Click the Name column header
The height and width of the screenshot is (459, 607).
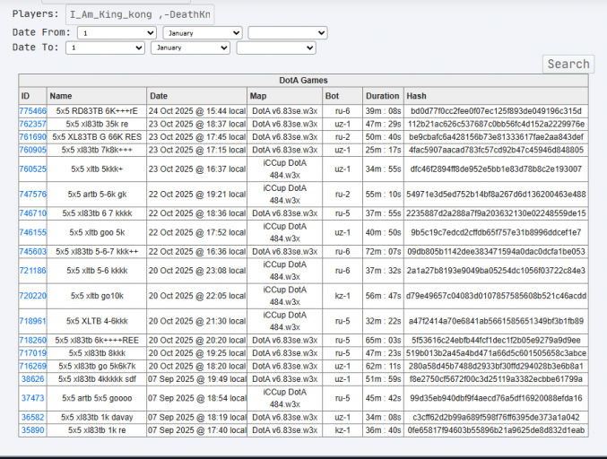[x=97, y=96]
